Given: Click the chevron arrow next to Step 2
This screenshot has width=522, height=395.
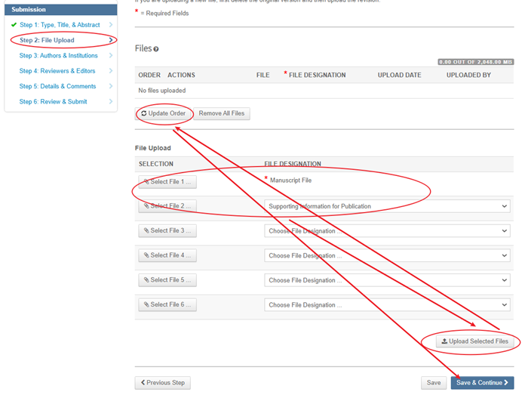Looking at the screenshot, I should pyautogui.click(x=111, y=40).
